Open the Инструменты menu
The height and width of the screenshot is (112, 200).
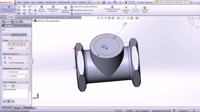coord(51,2)
